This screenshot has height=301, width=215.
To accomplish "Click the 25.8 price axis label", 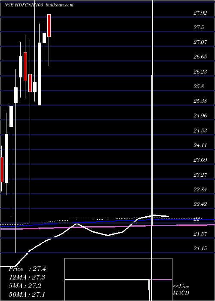I will pos(199,86).
